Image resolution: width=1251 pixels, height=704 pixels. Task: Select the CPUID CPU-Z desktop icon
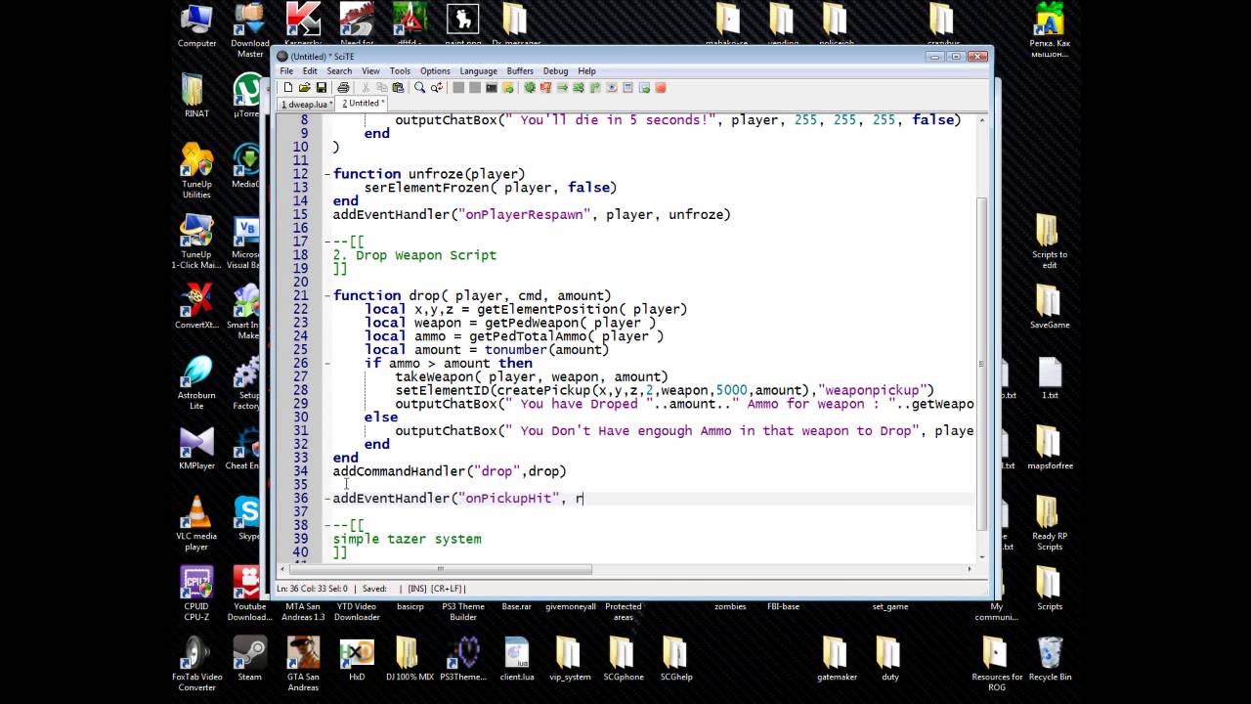tap(196, 593)
